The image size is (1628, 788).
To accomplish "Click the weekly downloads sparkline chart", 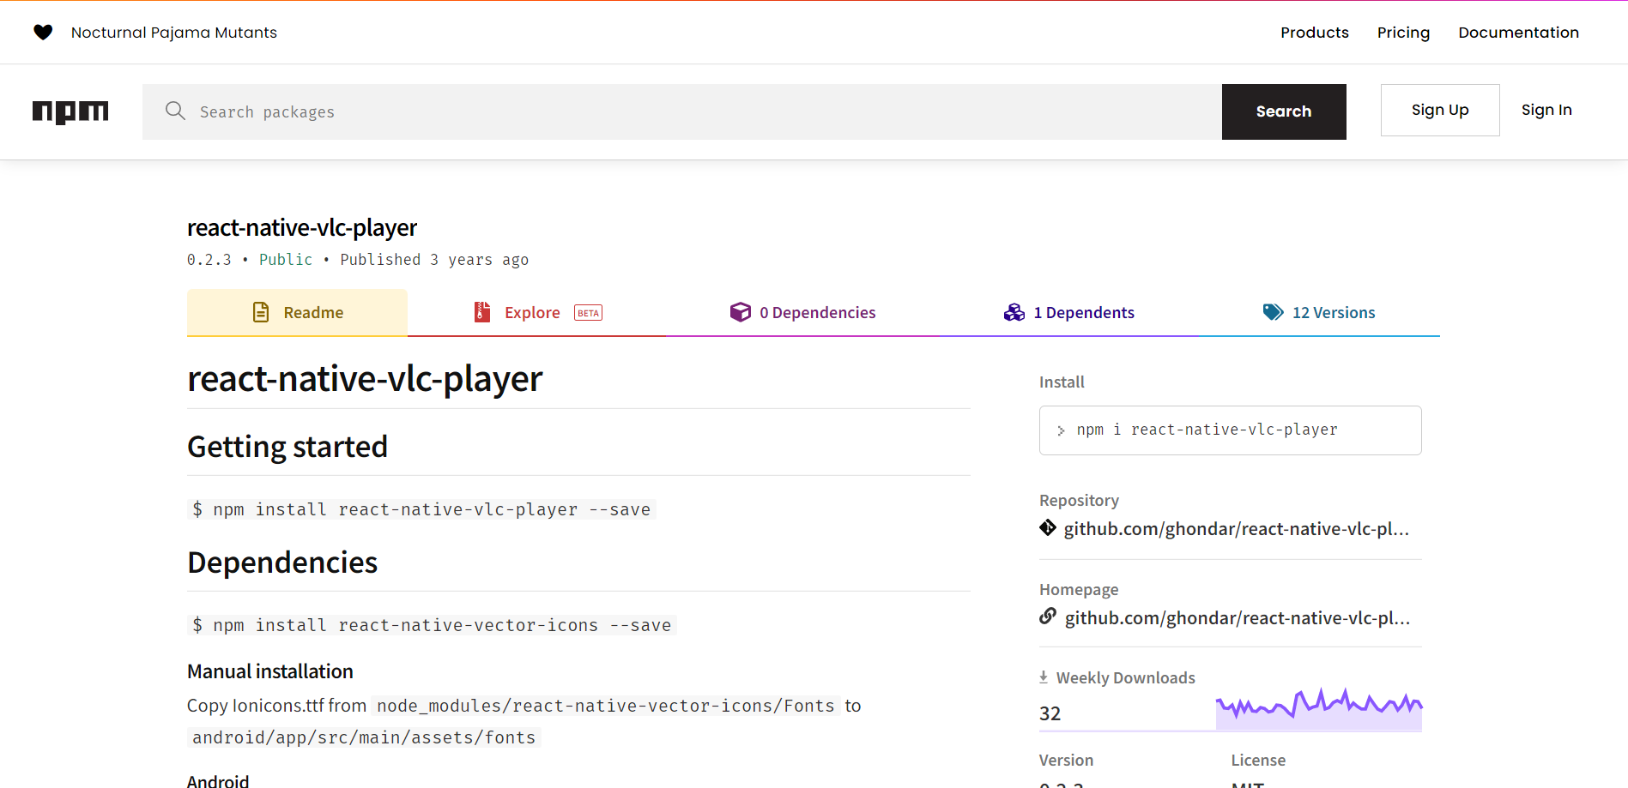I will 1318,706.
